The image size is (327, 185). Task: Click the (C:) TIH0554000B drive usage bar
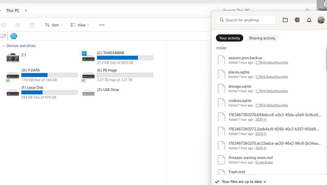coord(125,58)
